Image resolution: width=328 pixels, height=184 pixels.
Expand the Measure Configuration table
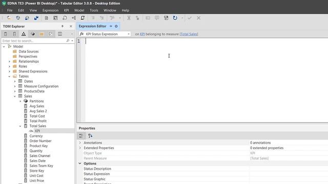click(15, 86)
